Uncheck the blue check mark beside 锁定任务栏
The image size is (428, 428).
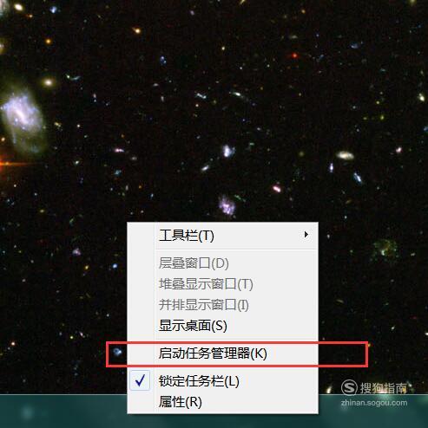click(140, 380)
